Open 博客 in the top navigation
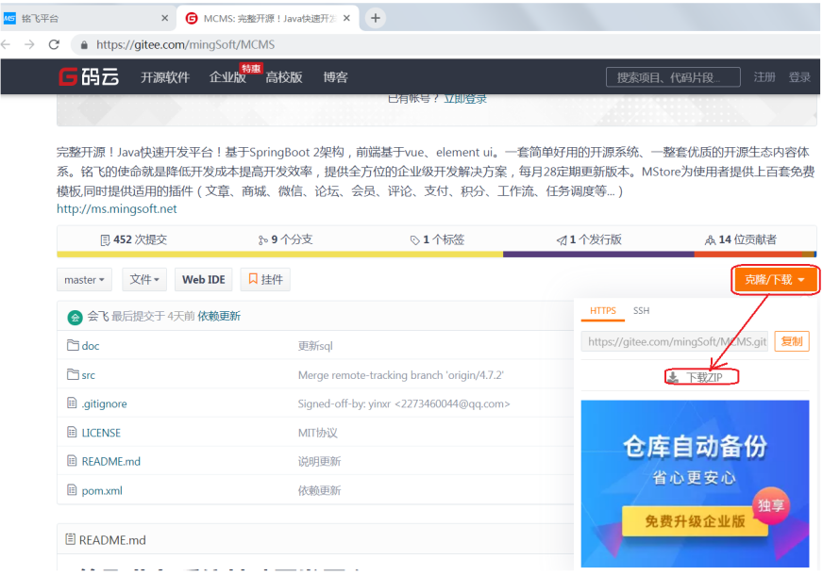823x576 pixels. pyautogui.click(x=335, y=77)
